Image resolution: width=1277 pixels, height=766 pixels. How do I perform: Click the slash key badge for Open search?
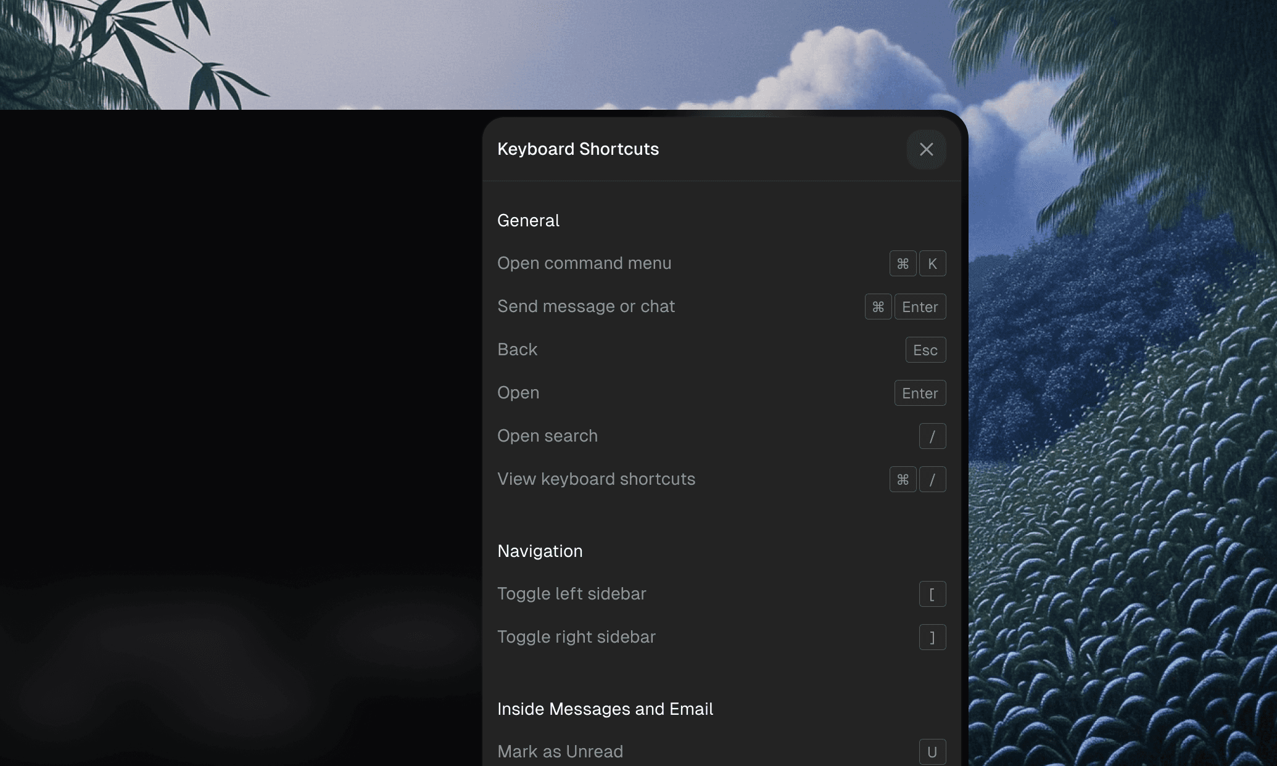pyautogui.click(x=932, y=436)
